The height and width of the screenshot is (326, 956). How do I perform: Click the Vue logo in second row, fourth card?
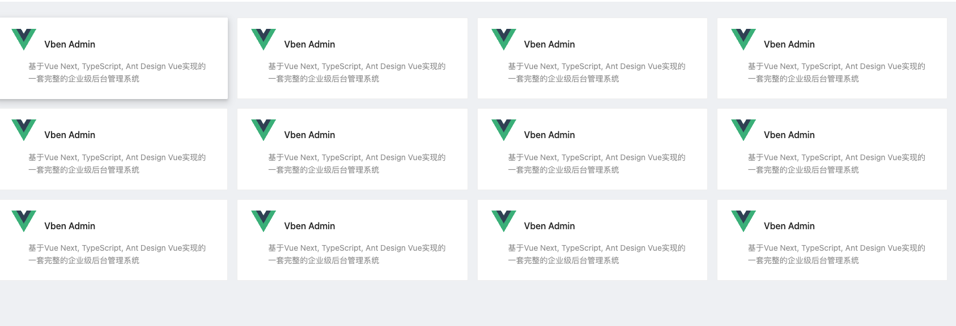tap(743, 129)
